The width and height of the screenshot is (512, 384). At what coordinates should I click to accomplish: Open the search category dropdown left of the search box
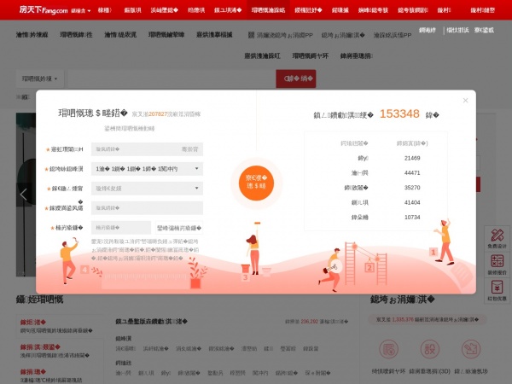40,79
